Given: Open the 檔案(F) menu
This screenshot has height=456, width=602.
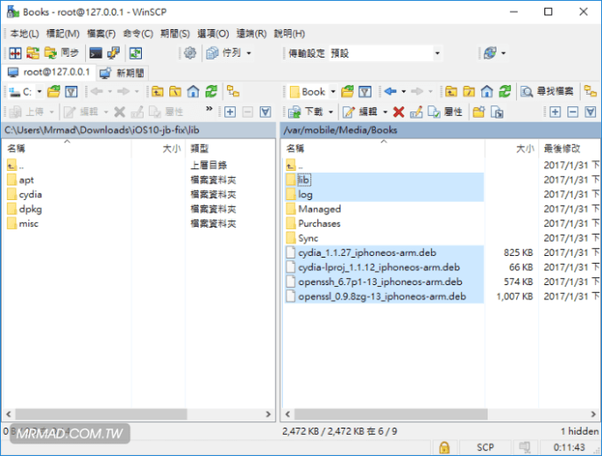Looking at the screenshot, I should [101, 34].
